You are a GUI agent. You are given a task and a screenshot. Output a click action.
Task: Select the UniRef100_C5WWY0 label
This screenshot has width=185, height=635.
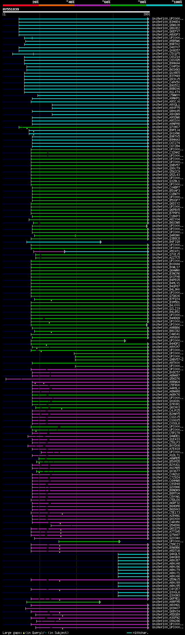[x=166, y=95]
